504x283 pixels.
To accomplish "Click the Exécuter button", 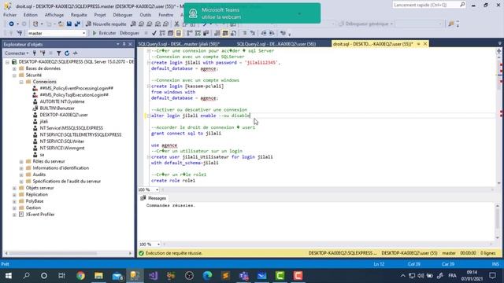I will click(x=104, y=33).
